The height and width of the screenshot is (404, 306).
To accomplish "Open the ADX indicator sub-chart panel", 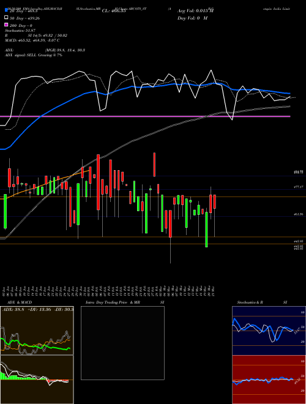I will click(37, 331).
